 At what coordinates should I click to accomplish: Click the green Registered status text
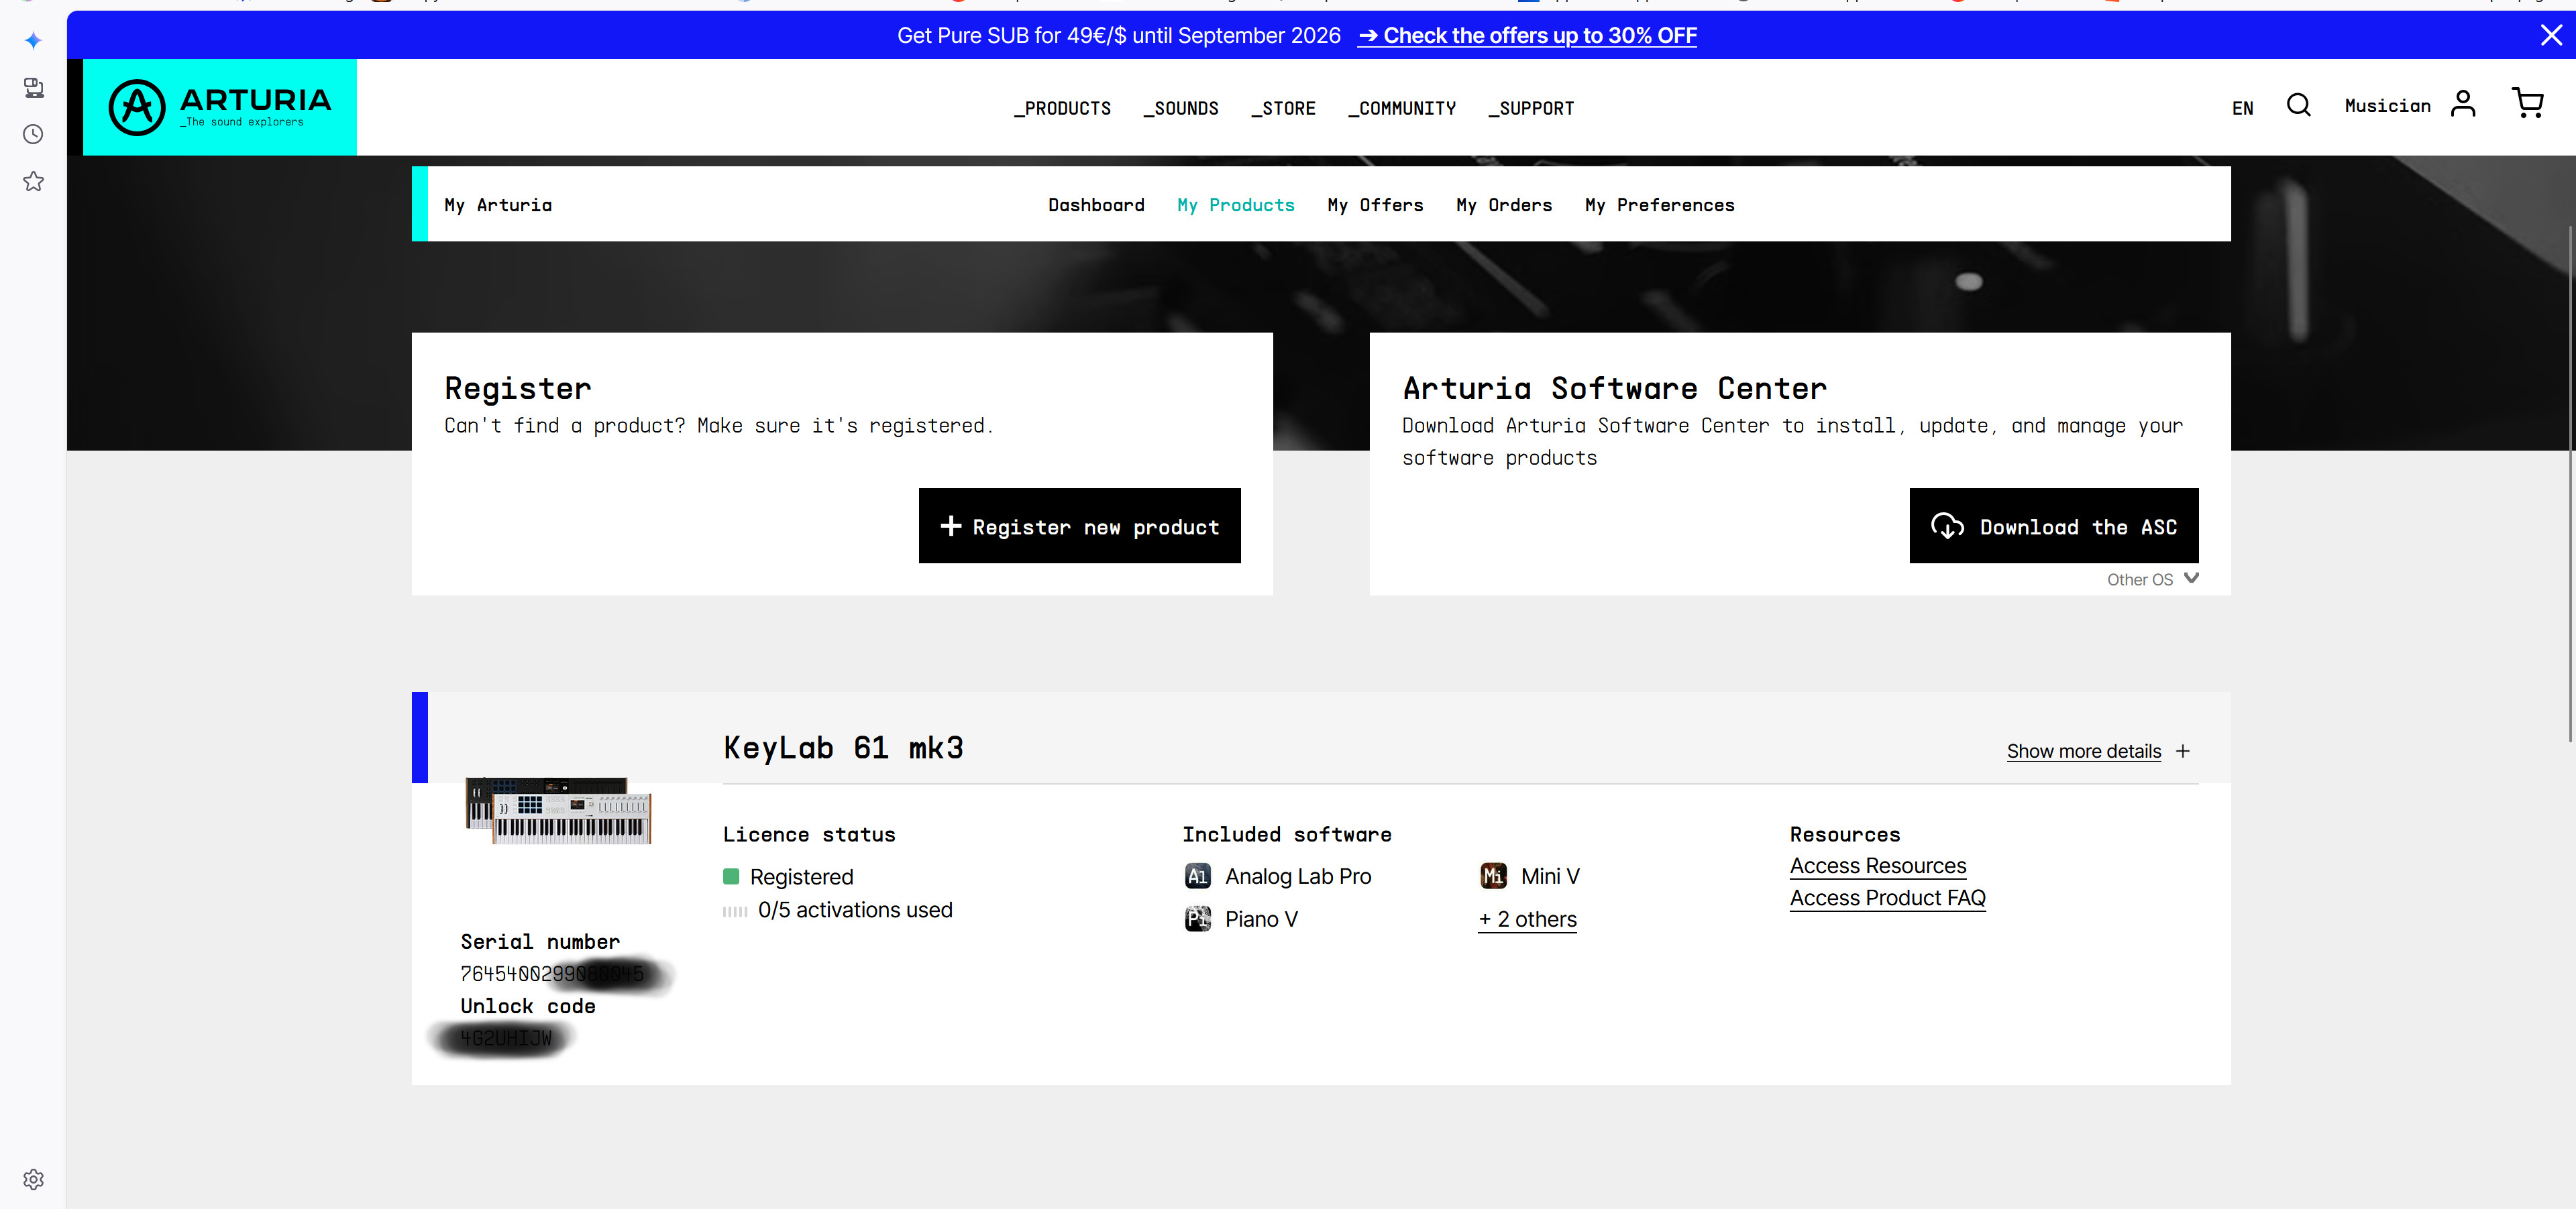pyautogui.click(x=801, y=877)
